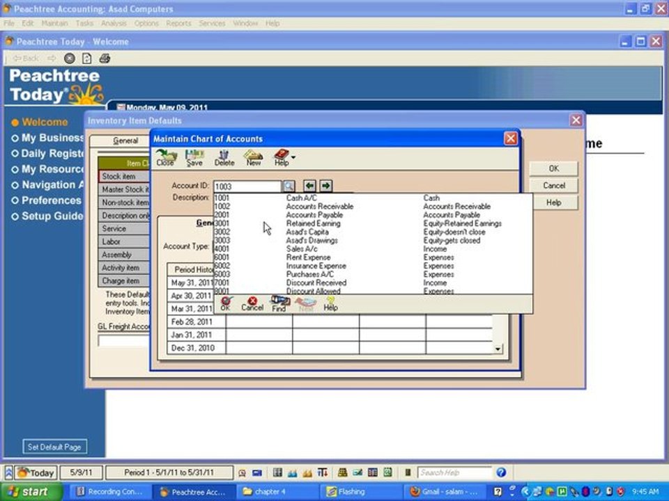This screenshot has height=501, width=669.
Task: Click Back button in Peachtree Today toolbar
Action: pos(26,58)
